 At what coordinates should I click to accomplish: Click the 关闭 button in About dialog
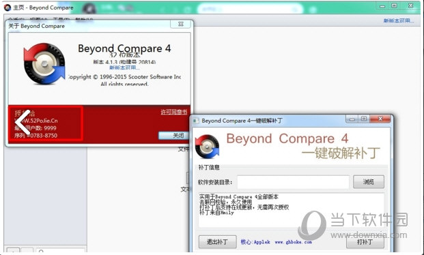pos(173,135)
